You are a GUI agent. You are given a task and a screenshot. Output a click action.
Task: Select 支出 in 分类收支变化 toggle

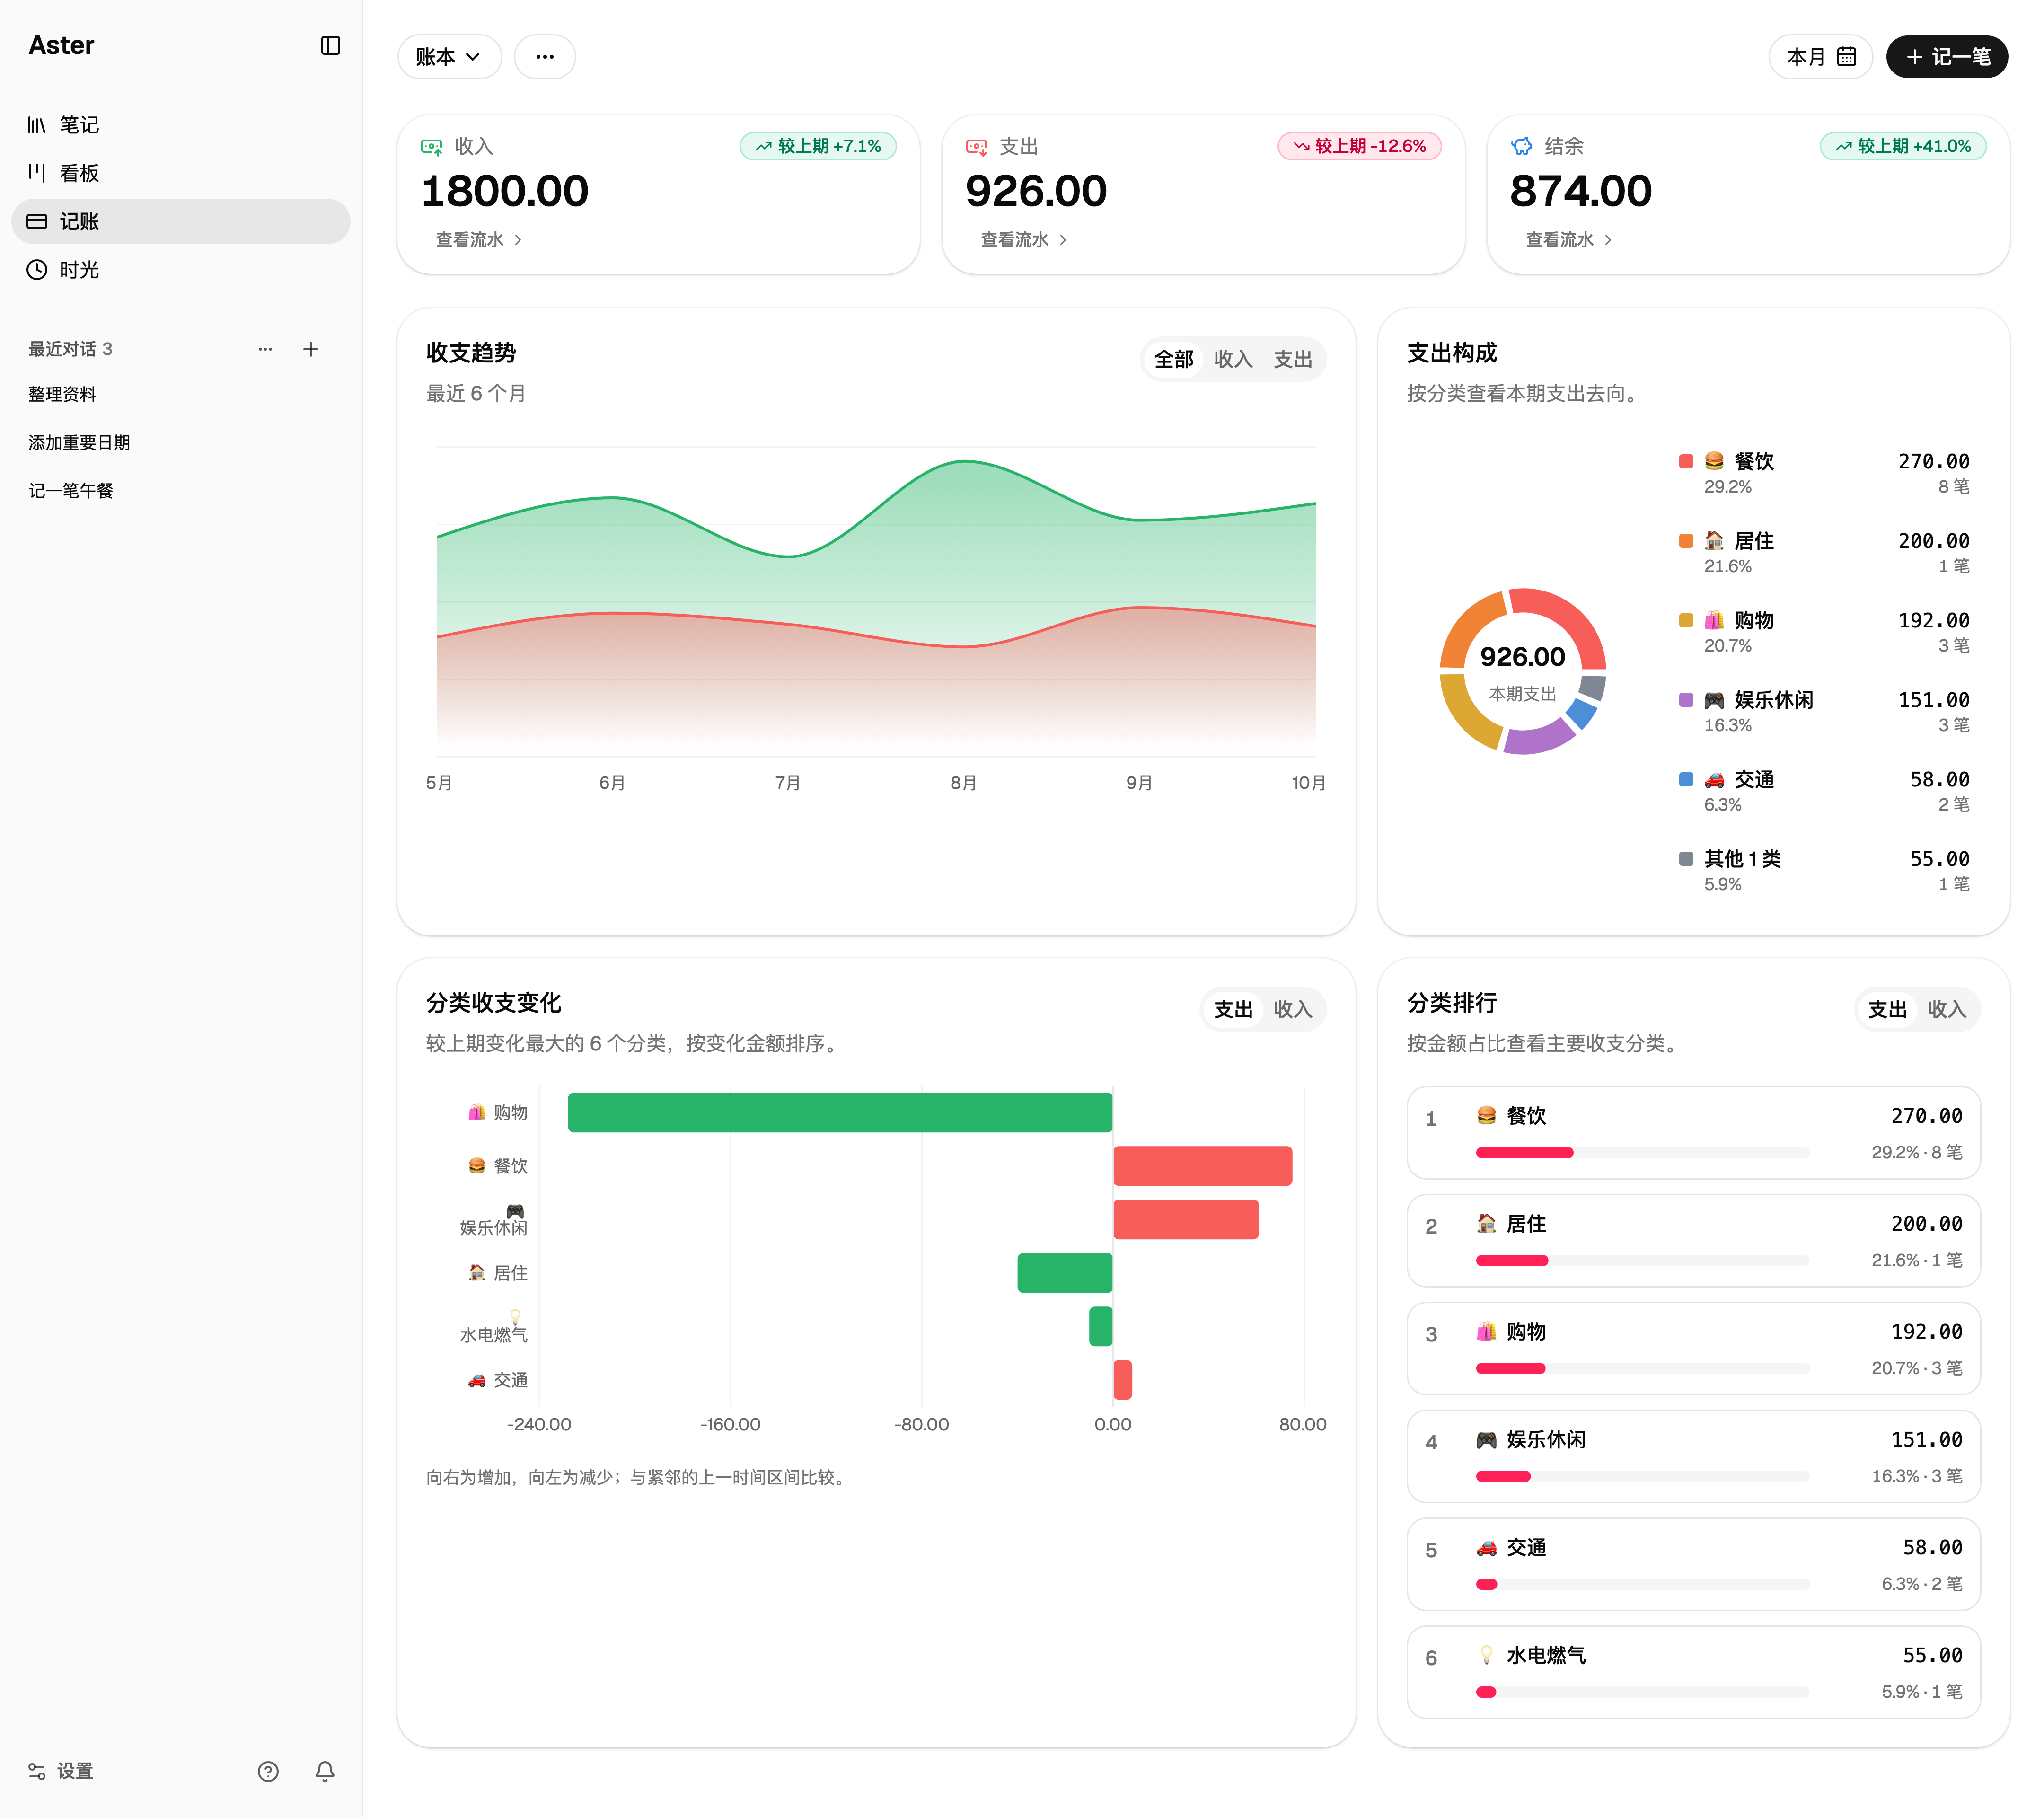tap(1233, 1010)
